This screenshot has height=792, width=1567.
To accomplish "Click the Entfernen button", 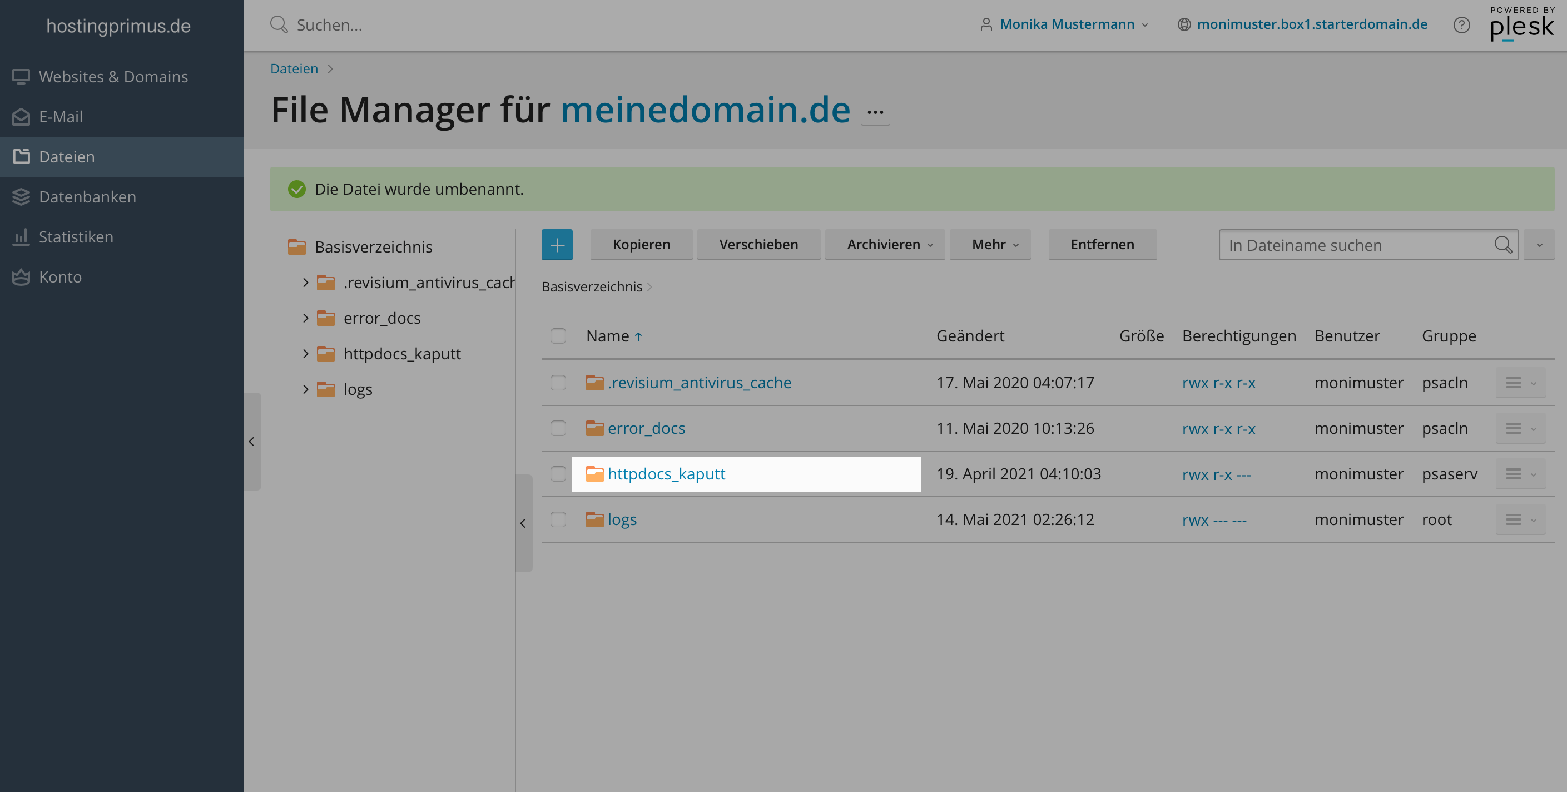I will (x=1102, y=245).
